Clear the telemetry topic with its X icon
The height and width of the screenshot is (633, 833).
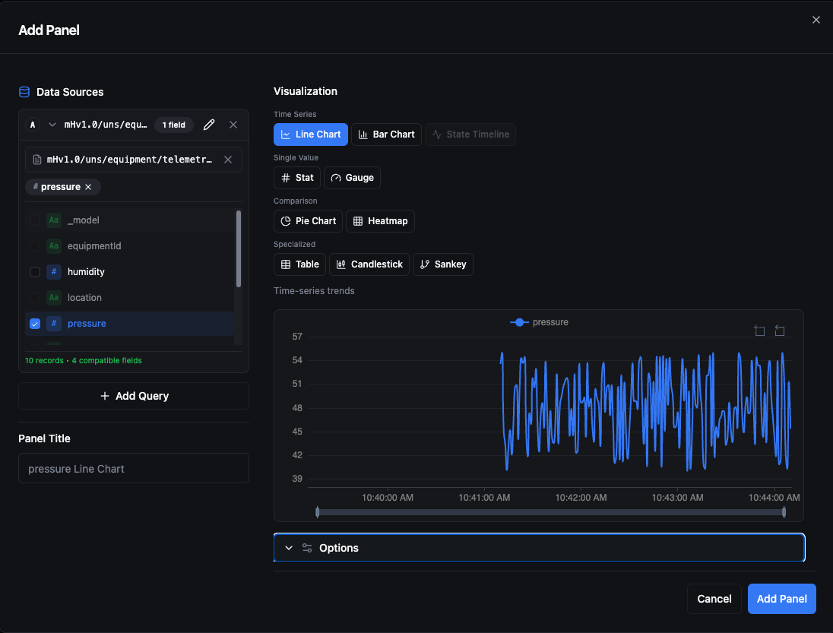(x=228, y=160)
